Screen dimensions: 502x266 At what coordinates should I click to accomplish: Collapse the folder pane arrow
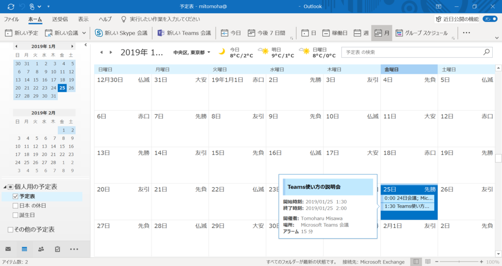tap(85, 45)
